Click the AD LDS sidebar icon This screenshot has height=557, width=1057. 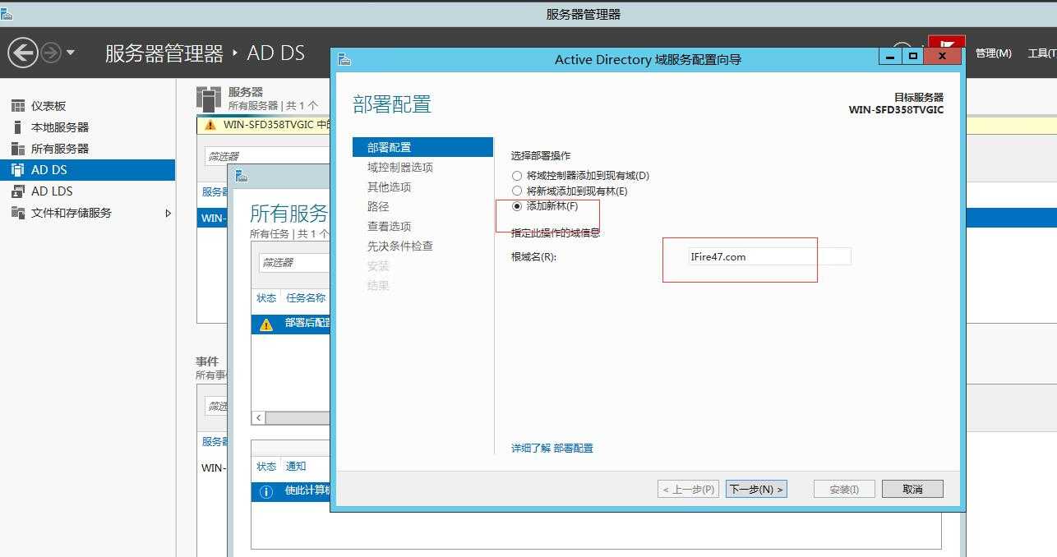(17, 191)
